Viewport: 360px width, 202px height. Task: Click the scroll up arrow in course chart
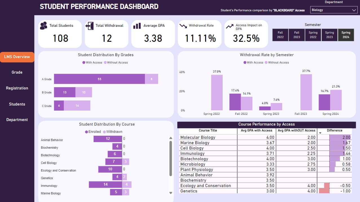coord(171,138)
